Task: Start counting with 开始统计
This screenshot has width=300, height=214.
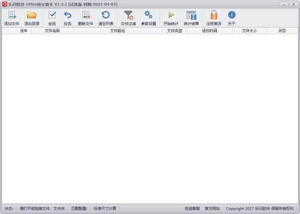Action: [171, 17]
